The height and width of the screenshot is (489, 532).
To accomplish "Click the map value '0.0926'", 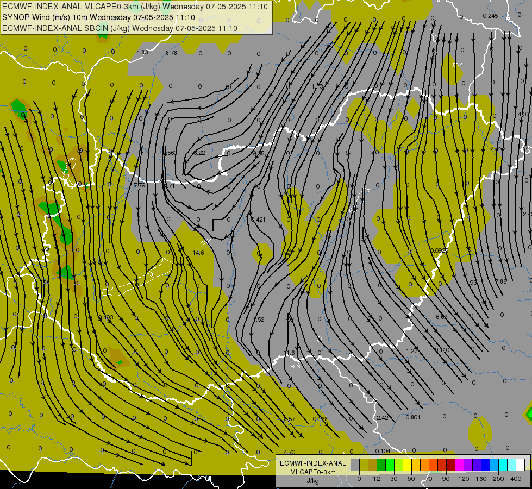I will (440, 251).
